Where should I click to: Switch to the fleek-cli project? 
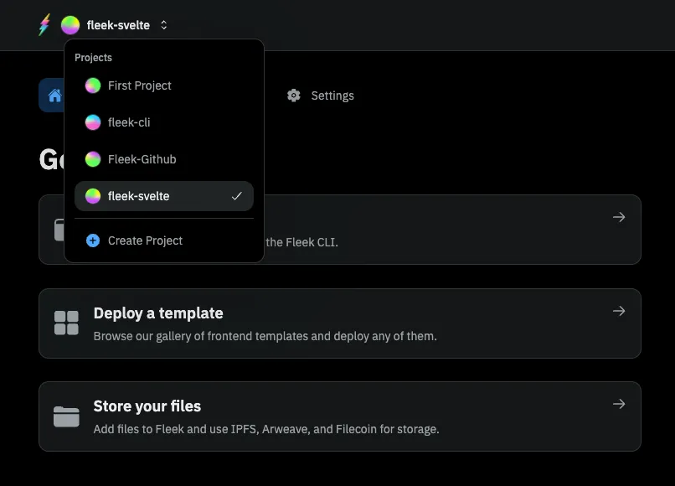(129, 122)
